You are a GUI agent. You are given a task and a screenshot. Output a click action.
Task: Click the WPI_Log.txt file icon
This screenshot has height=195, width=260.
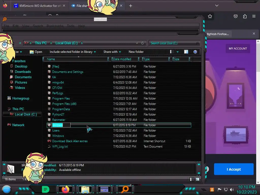click(x=49, y=147)
